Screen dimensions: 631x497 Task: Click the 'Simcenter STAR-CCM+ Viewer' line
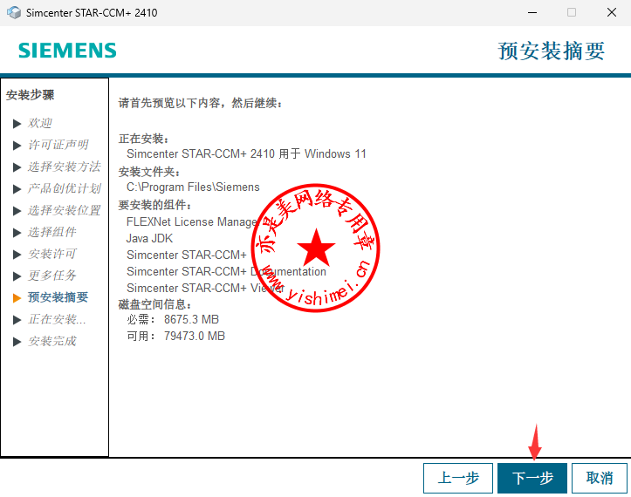coord(205,288)
